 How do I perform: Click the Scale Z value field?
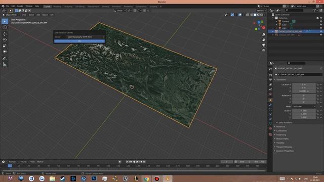point(304,117)
